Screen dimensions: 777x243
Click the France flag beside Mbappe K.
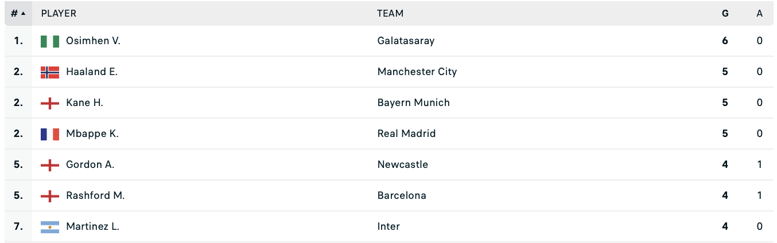pos(50,134)
